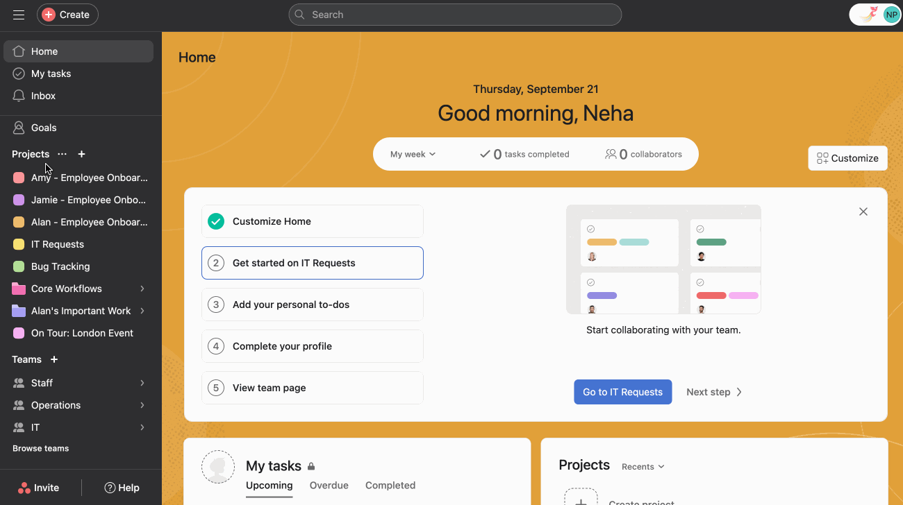Viewport: 903px width, 505px height.
Task: Select step 3 Add your personal to-dos
Action: (x=312, y=305)
